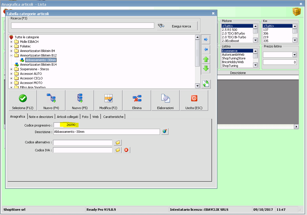Open Articoli collegati tab
The width and height of the screenshot is (307, 215).
pos(68,117)
